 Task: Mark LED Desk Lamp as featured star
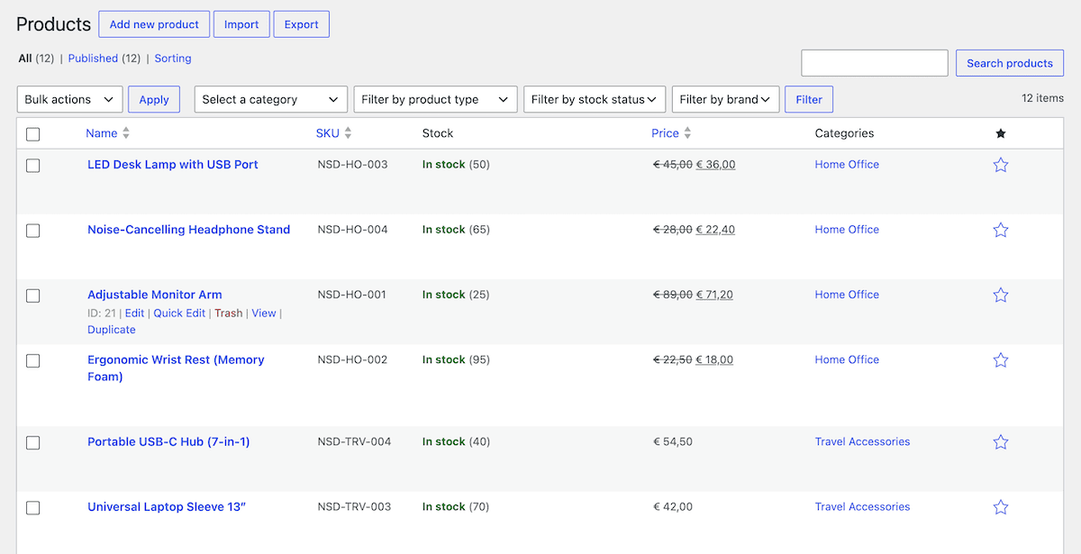1000,165
